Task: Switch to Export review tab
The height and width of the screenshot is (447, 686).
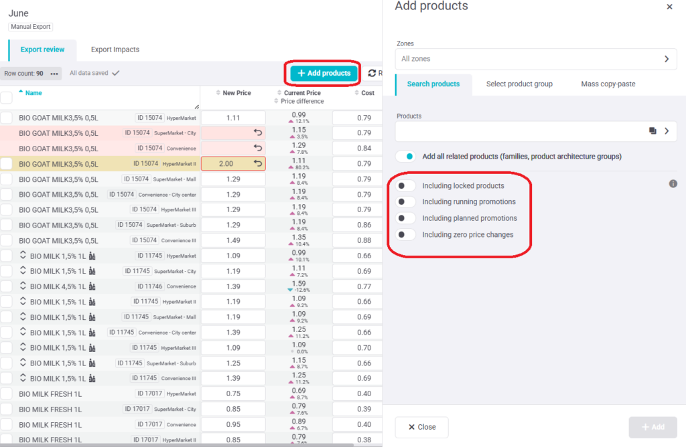Action: pos(42,50)
